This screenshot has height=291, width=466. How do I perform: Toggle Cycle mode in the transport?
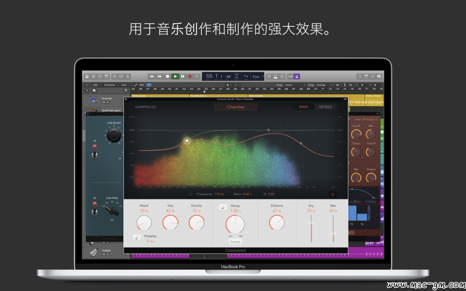[197, 76]
